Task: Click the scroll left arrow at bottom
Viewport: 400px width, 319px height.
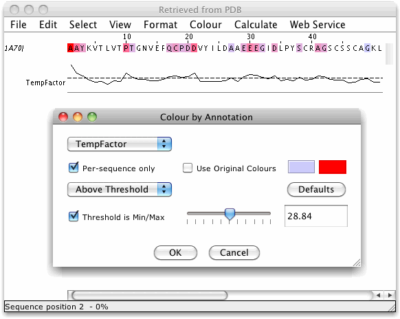Action: (378, 295)
